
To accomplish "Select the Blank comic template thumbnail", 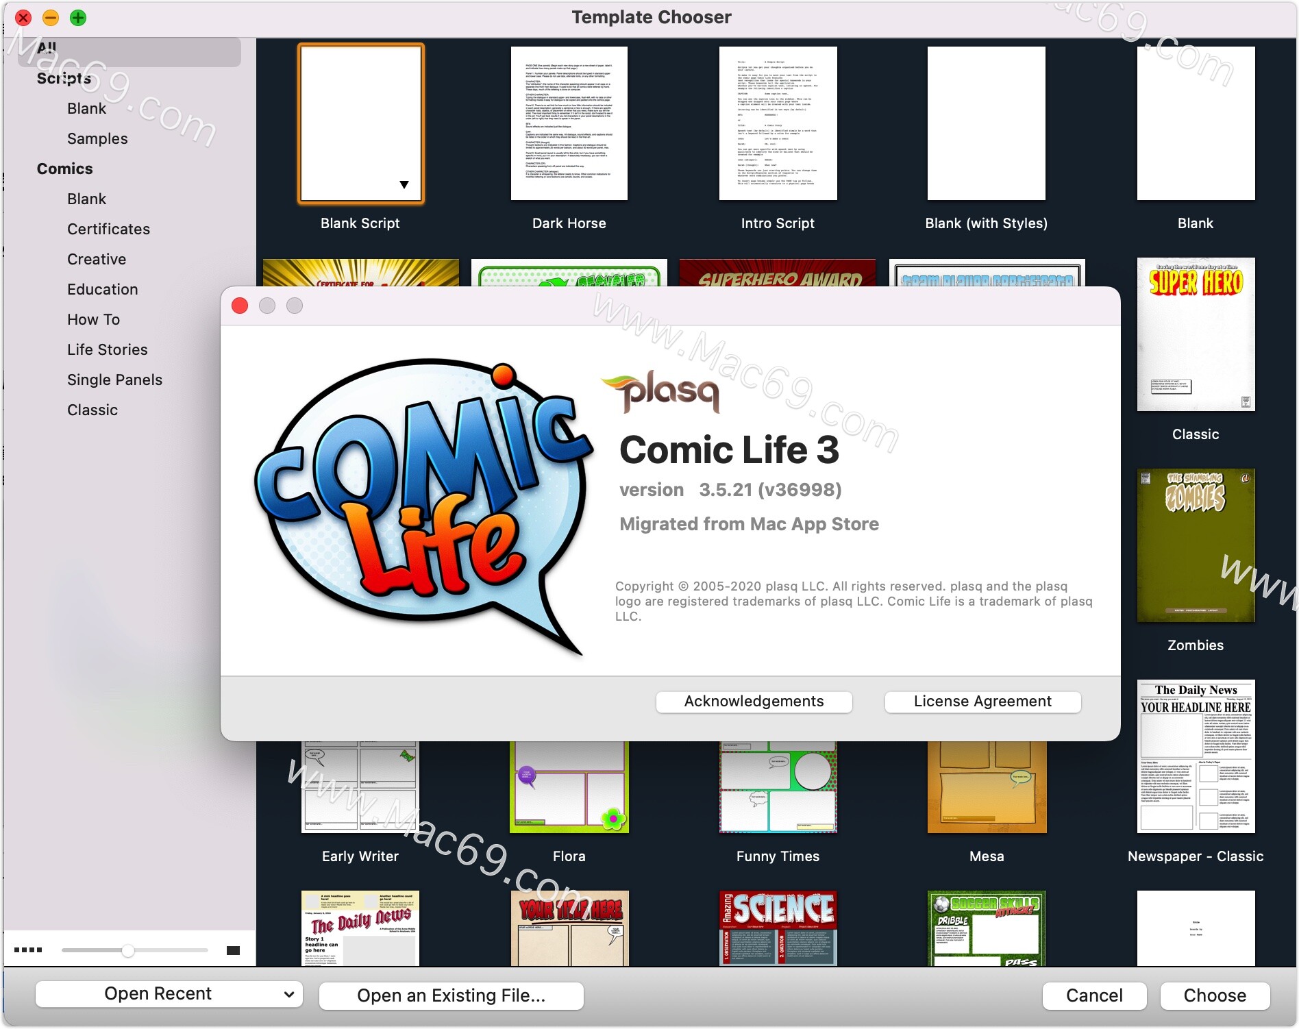I will tap(1196, 124).
